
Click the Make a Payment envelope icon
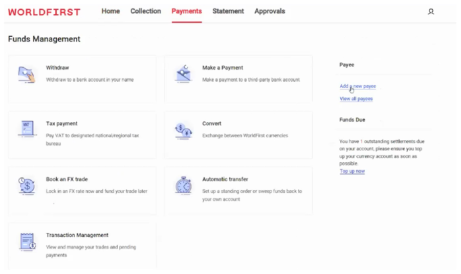click(x=183, y=74)
